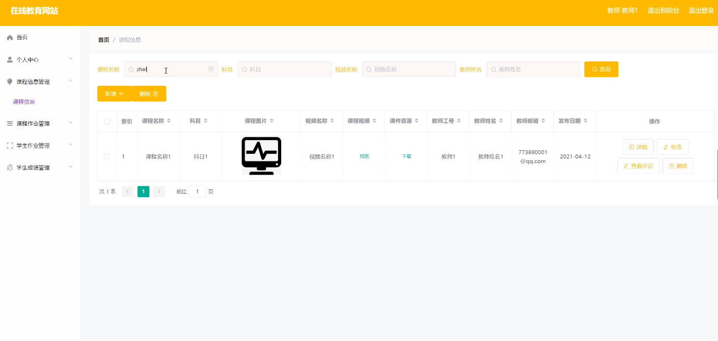Click the 773890001@qq.com email cell
Screen dimensions: 718x341
click(x=533, y=157)
